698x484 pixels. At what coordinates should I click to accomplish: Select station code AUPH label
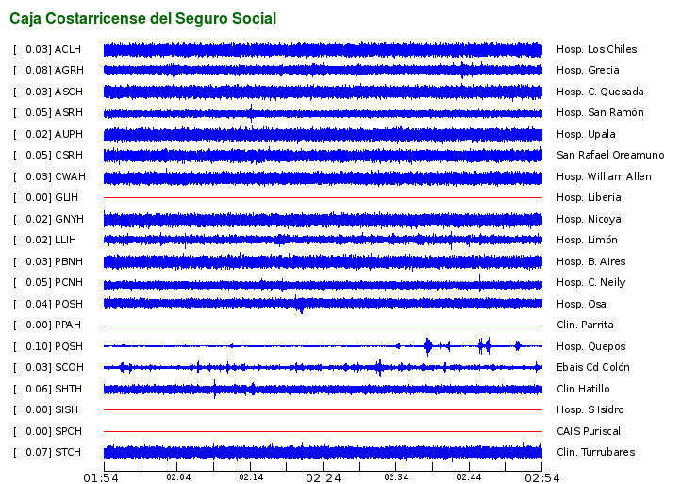pos(69,134)
